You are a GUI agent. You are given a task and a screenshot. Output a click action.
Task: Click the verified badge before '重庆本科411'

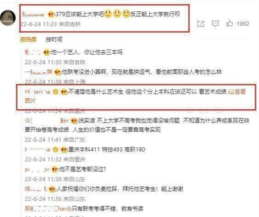[56, 150]
